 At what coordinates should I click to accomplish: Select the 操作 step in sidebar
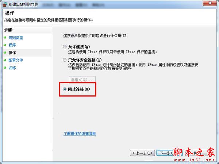point(12,53)
